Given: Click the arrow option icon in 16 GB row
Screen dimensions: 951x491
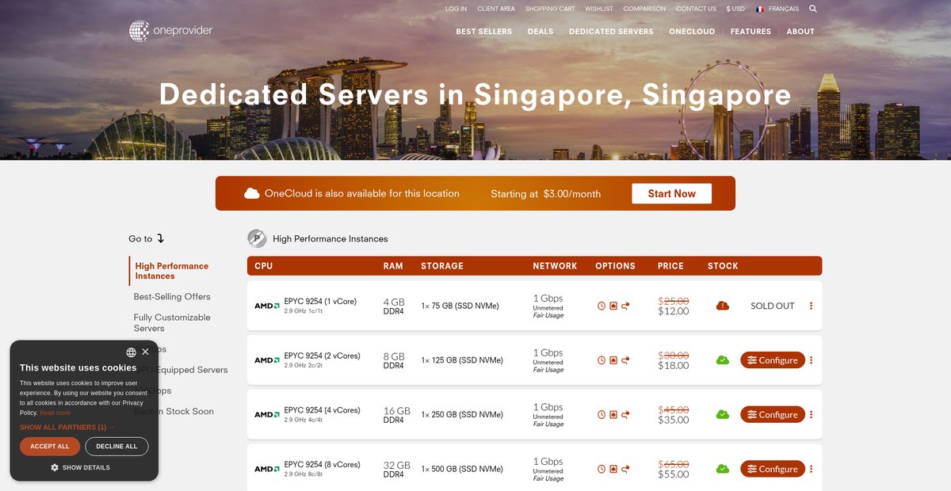Looking at the screenshot, I should [625, 414].
